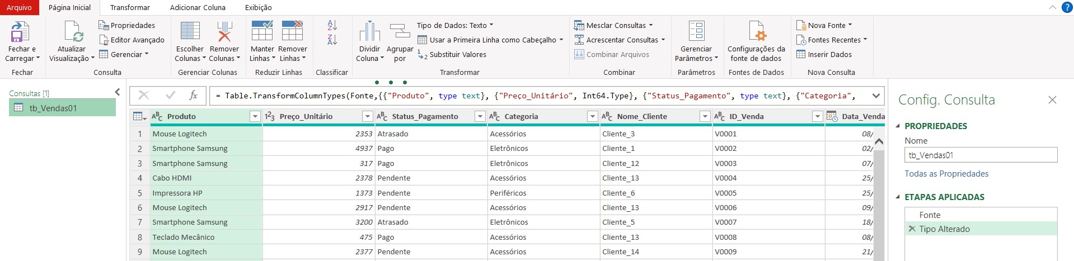Open the Gerenciar Parâmetros tool
1074x261 pixels.
[696, 32]
